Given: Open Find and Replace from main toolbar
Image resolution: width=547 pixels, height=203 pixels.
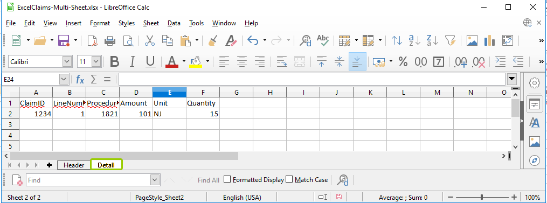Looking at the screenshot, I should (x=305, y=40).
